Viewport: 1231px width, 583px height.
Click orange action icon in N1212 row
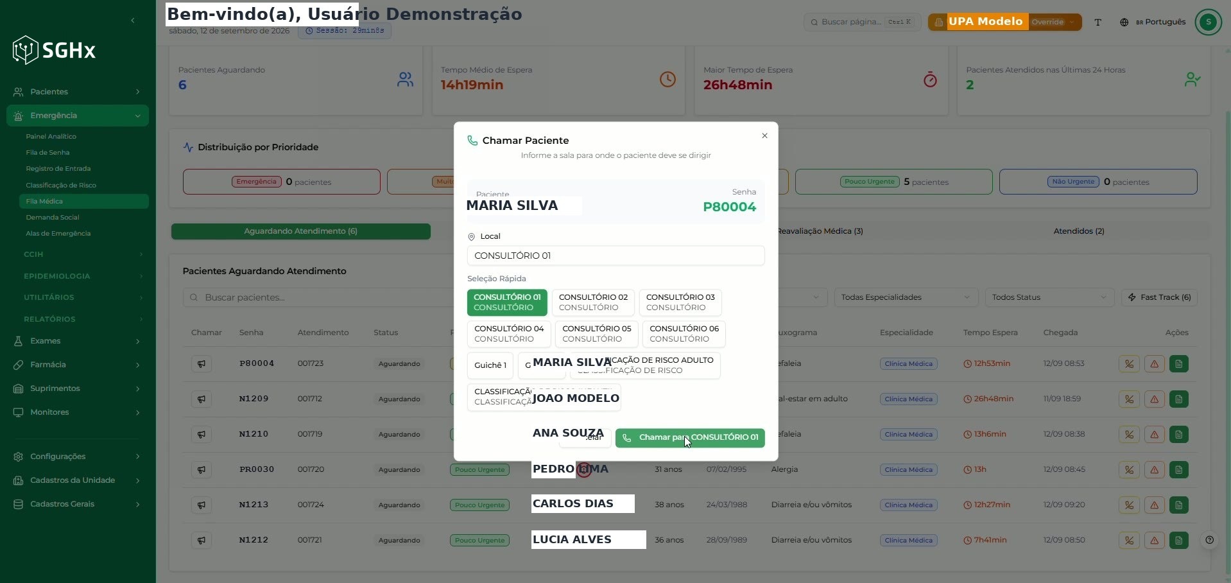tap(1129, 541)
